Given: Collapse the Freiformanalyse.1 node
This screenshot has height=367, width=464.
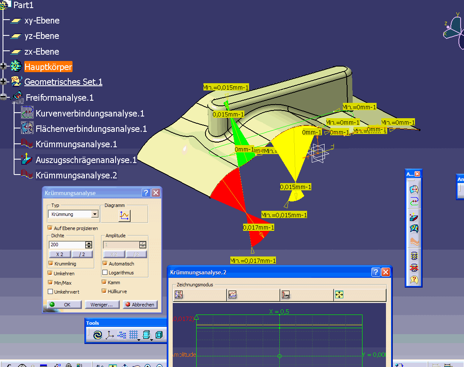Looking at the screenshot, I should (3, 97).
